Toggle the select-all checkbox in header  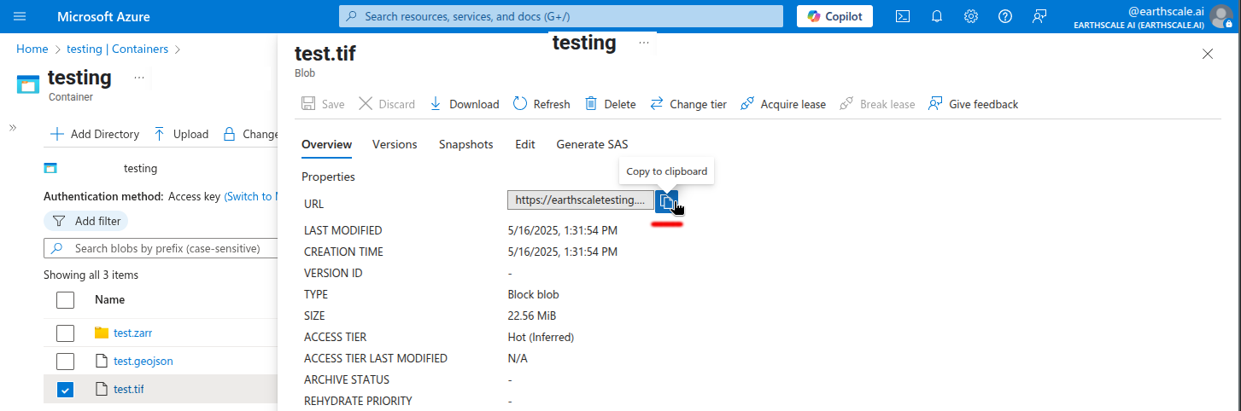coord(65,300)
